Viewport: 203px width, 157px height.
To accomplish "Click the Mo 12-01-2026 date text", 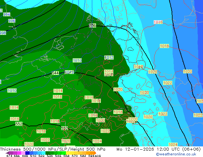I will pos(135,149).
